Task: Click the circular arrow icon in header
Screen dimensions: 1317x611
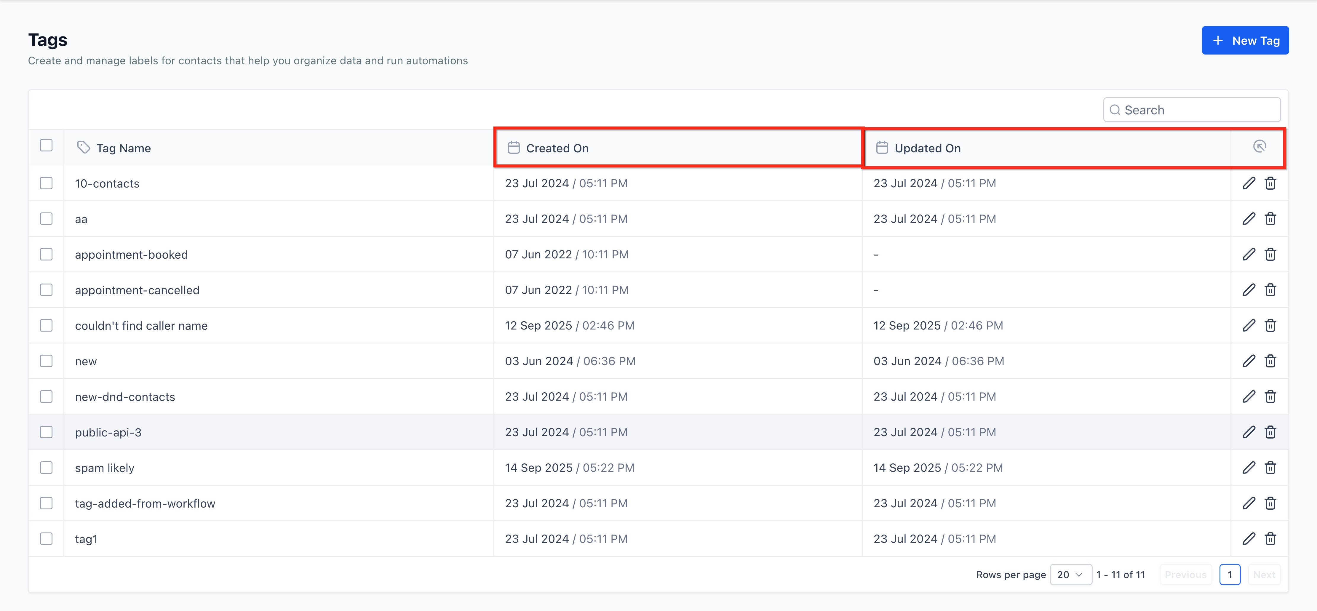Action: [x=1259, y=147]
